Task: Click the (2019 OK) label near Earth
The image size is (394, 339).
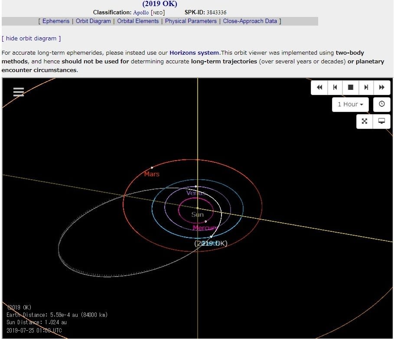Action: [211, 244]
